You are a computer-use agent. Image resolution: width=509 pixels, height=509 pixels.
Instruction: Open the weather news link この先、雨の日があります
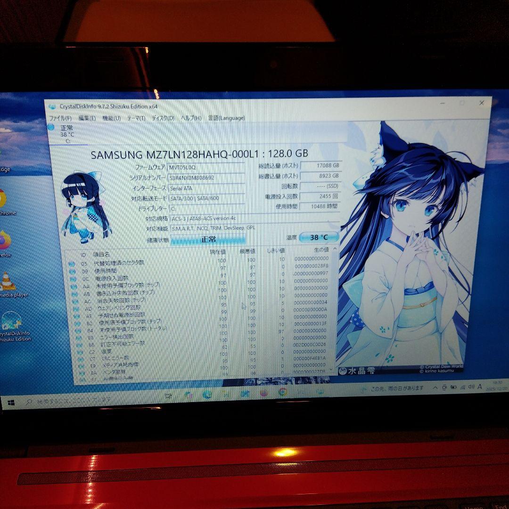398,387
